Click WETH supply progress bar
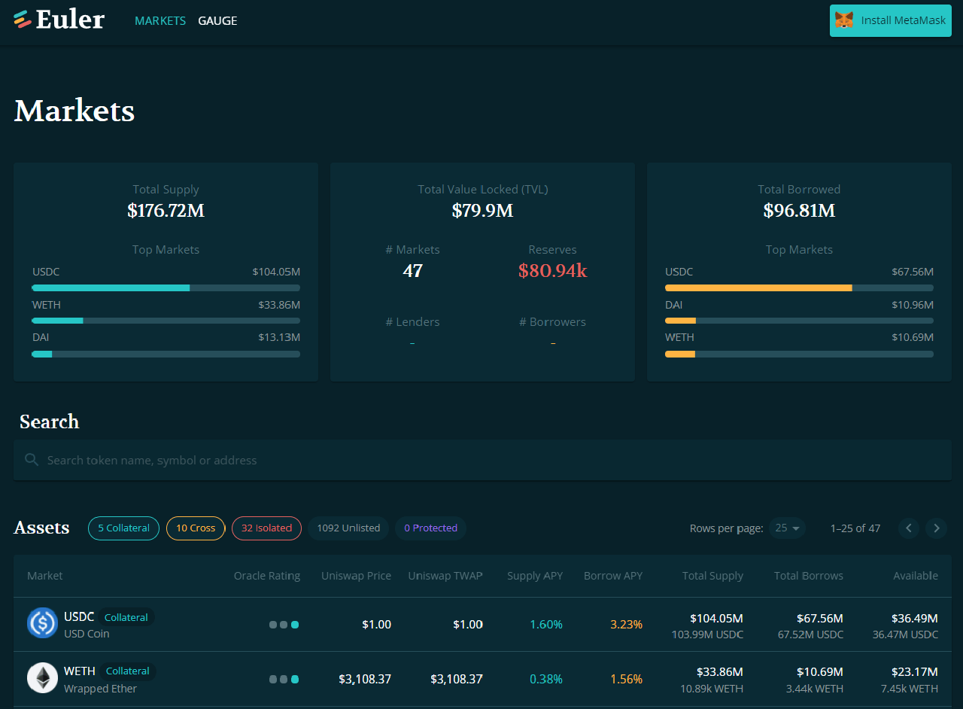 166,321
